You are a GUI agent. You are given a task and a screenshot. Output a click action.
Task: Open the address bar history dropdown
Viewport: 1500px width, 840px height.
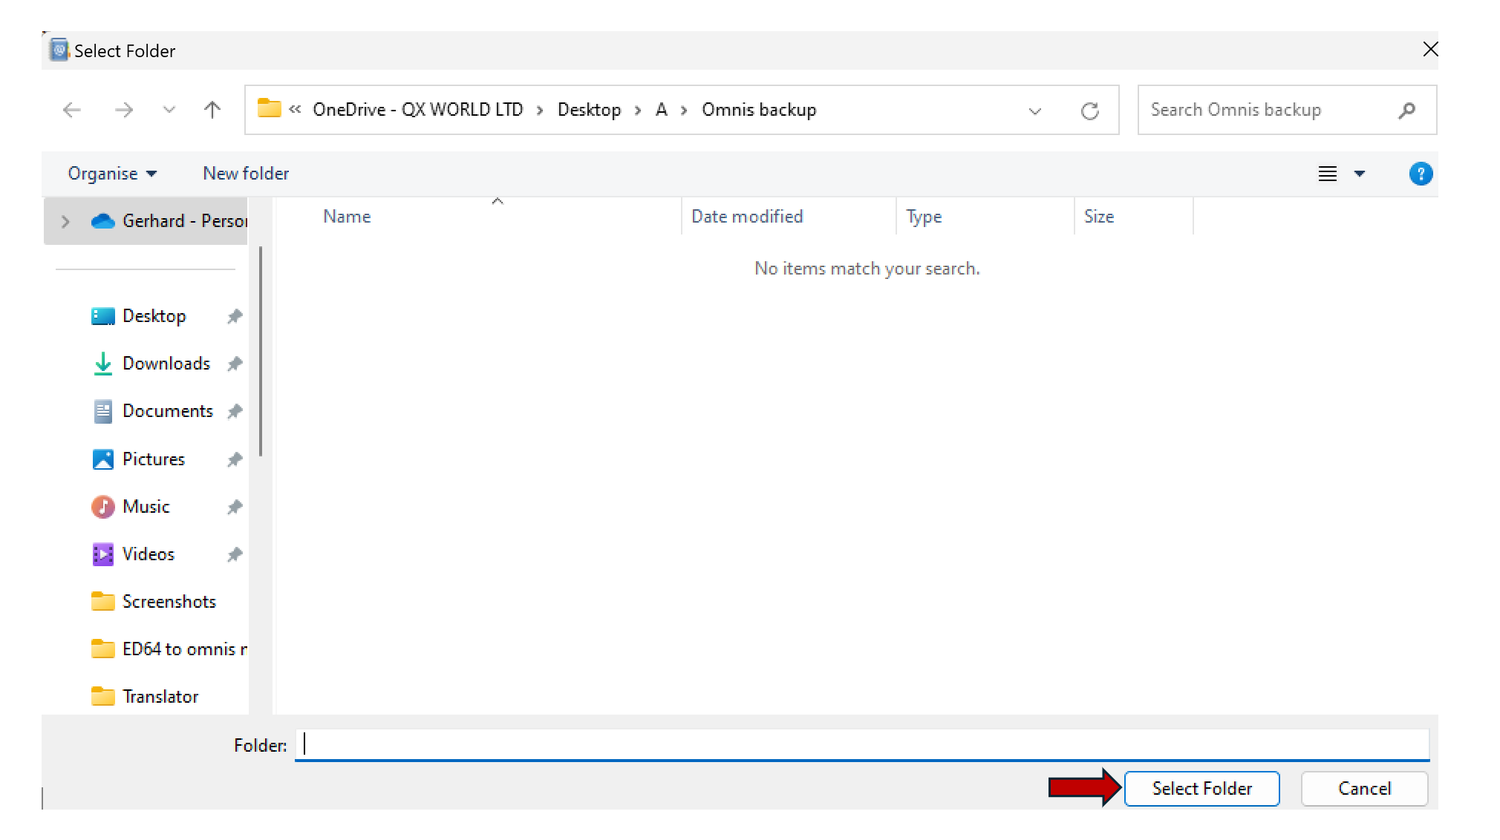point(1034,111)
